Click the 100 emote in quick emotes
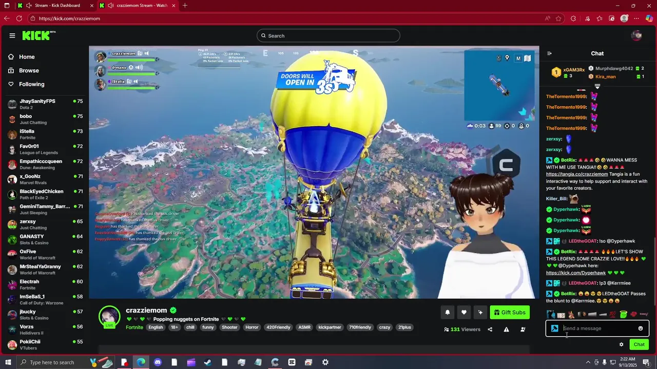657x369 pixels. [612, 314]
